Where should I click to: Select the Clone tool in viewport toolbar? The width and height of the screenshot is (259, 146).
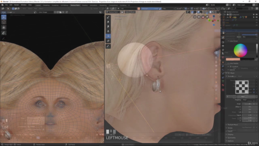(x=108, y=31)
